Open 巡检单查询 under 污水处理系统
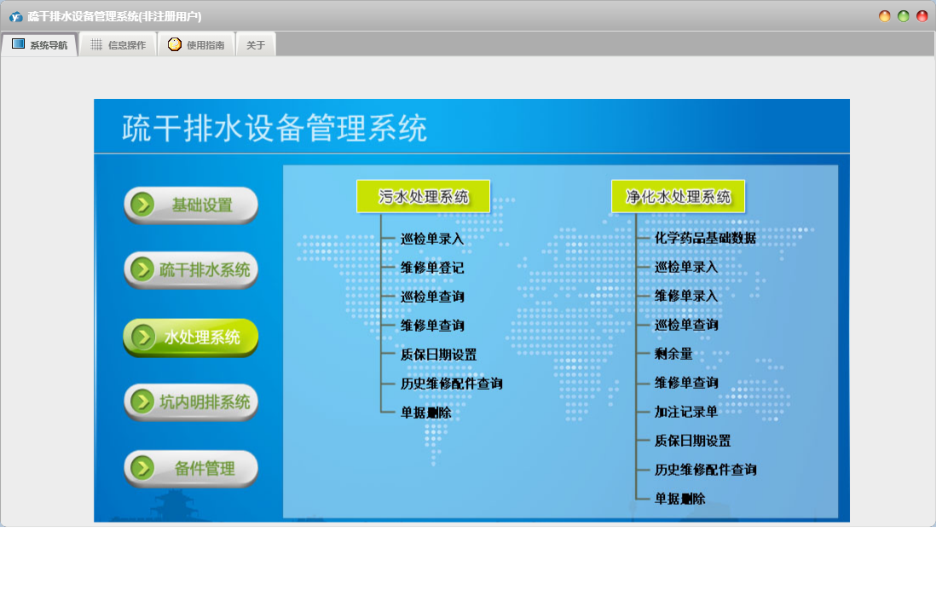936x613 pixels. pyautogui.click(x=432, y=297)
